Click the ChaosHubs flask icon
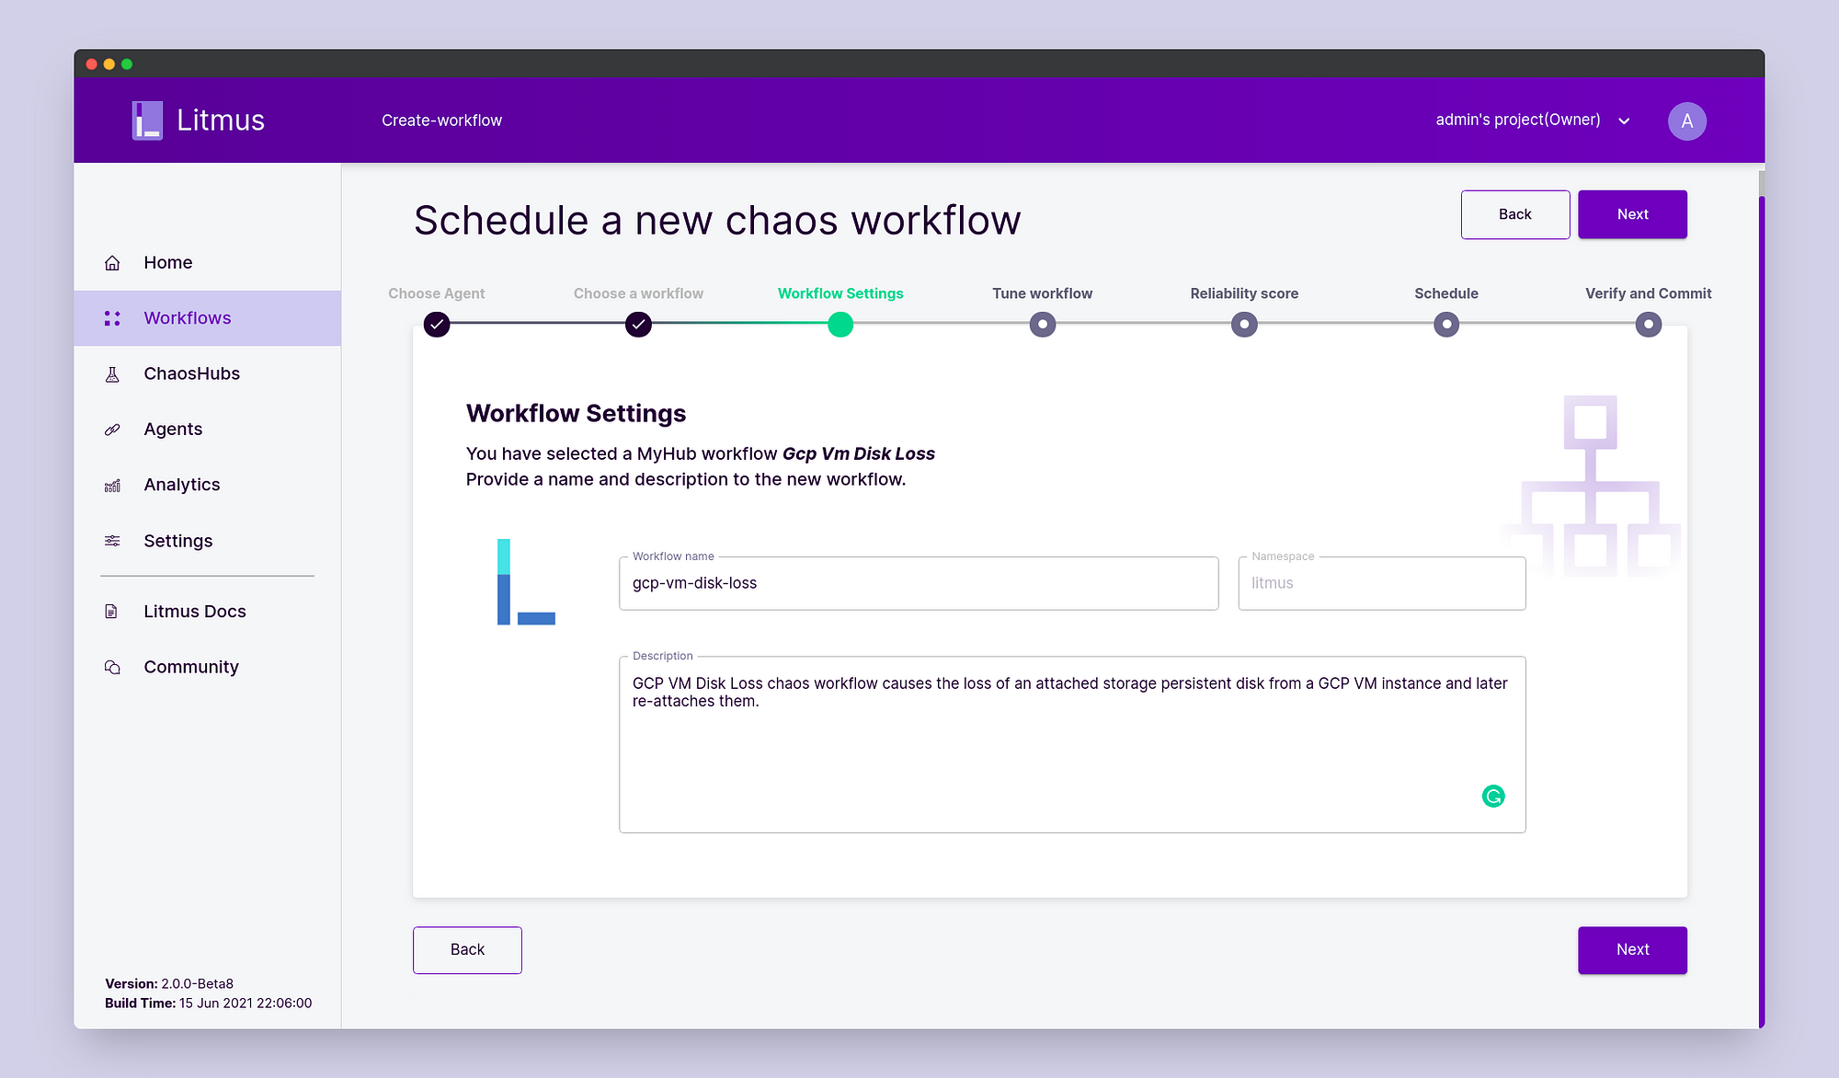Image resolution: width=1839 pixels, height=1078 pixels. (112, 374)
